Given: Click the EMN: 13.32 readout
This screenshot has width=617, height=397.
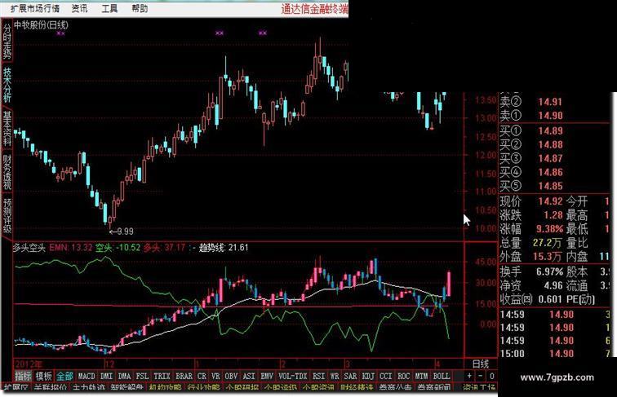Looking at the screenshot, I should [71, 248].
